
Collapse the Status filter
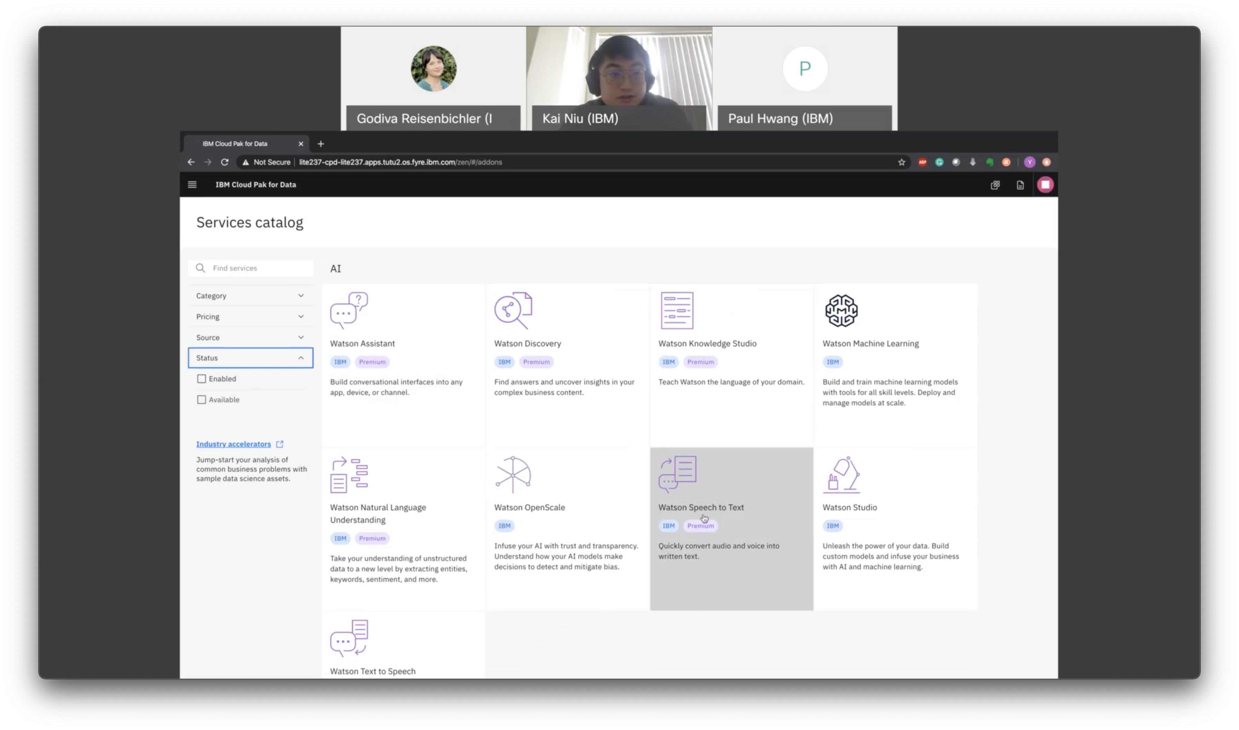pos(250,358)
